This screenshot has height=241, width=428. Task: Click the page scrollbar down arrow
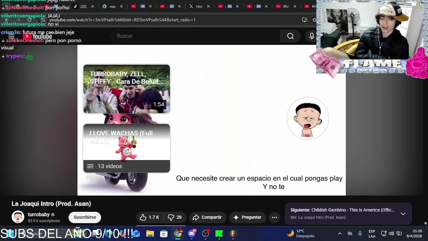[x=425, y=223]
